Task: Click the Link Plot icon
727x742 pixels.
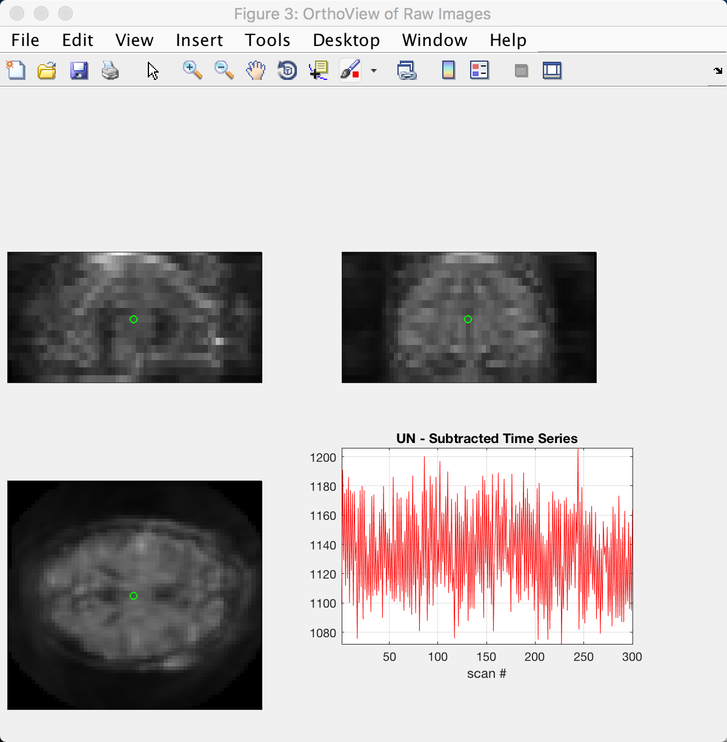Action: click(x=407, y=71)
